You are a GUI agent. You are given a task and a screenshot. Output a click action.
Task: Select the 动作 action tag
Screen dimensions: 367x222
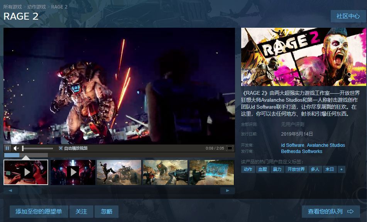click(x=248, y=169)
